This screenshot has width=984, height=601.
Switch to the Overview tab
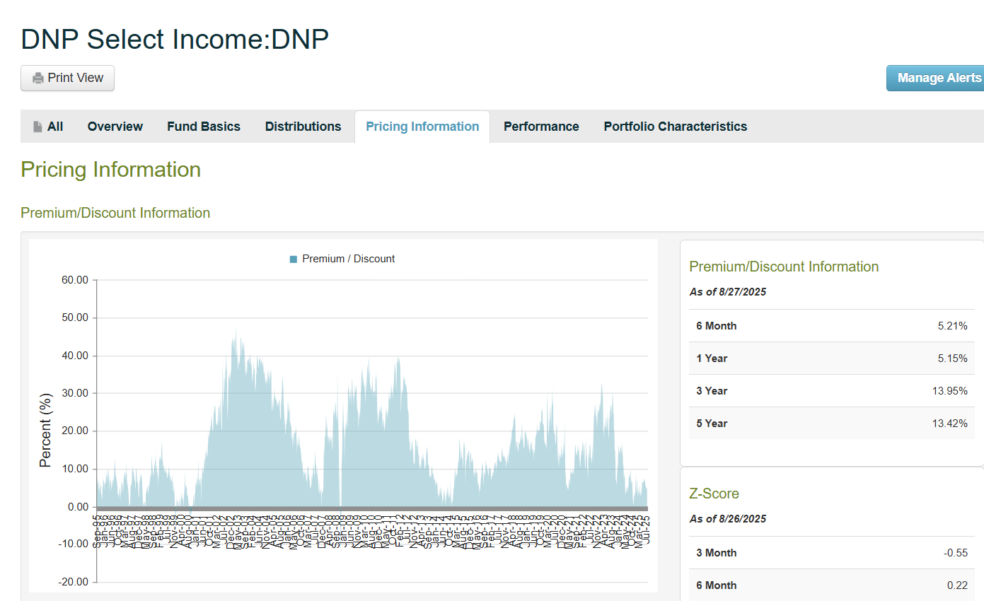(x=115, y=126)
